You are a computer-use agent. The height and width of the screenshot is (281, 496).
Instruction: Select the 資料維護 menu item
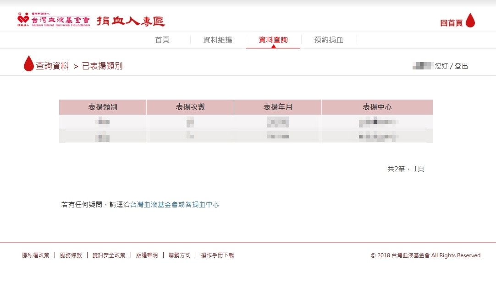[218, 40]
